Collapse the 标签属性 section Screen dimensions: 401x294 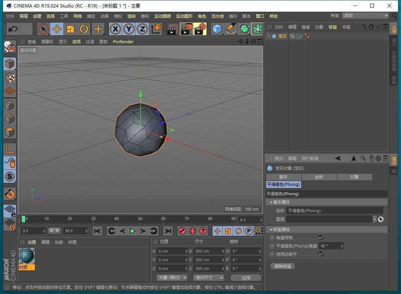pos(271,229)
